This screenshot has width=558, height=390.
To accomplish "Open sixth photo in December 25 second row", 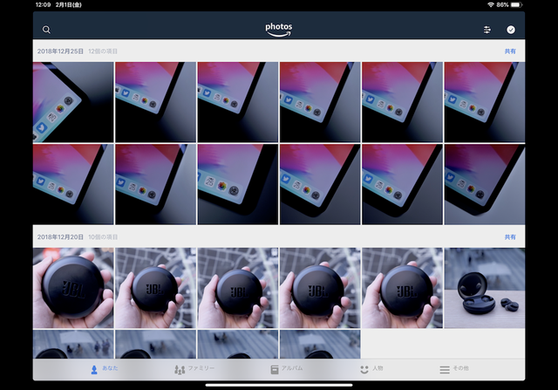I will (485, 184).
